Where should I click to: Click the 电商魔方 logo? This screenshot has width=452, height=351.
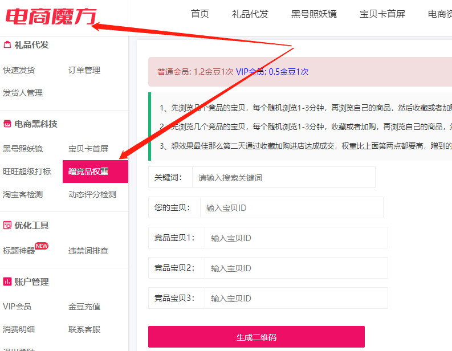click(x=51, y=17)
